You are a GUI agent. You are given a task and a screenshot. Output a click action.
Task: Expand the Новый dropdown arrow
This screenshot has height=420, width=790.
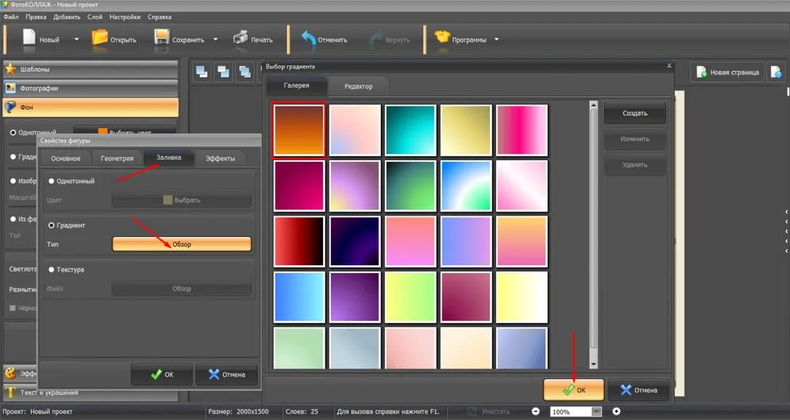tap(77, 39)
